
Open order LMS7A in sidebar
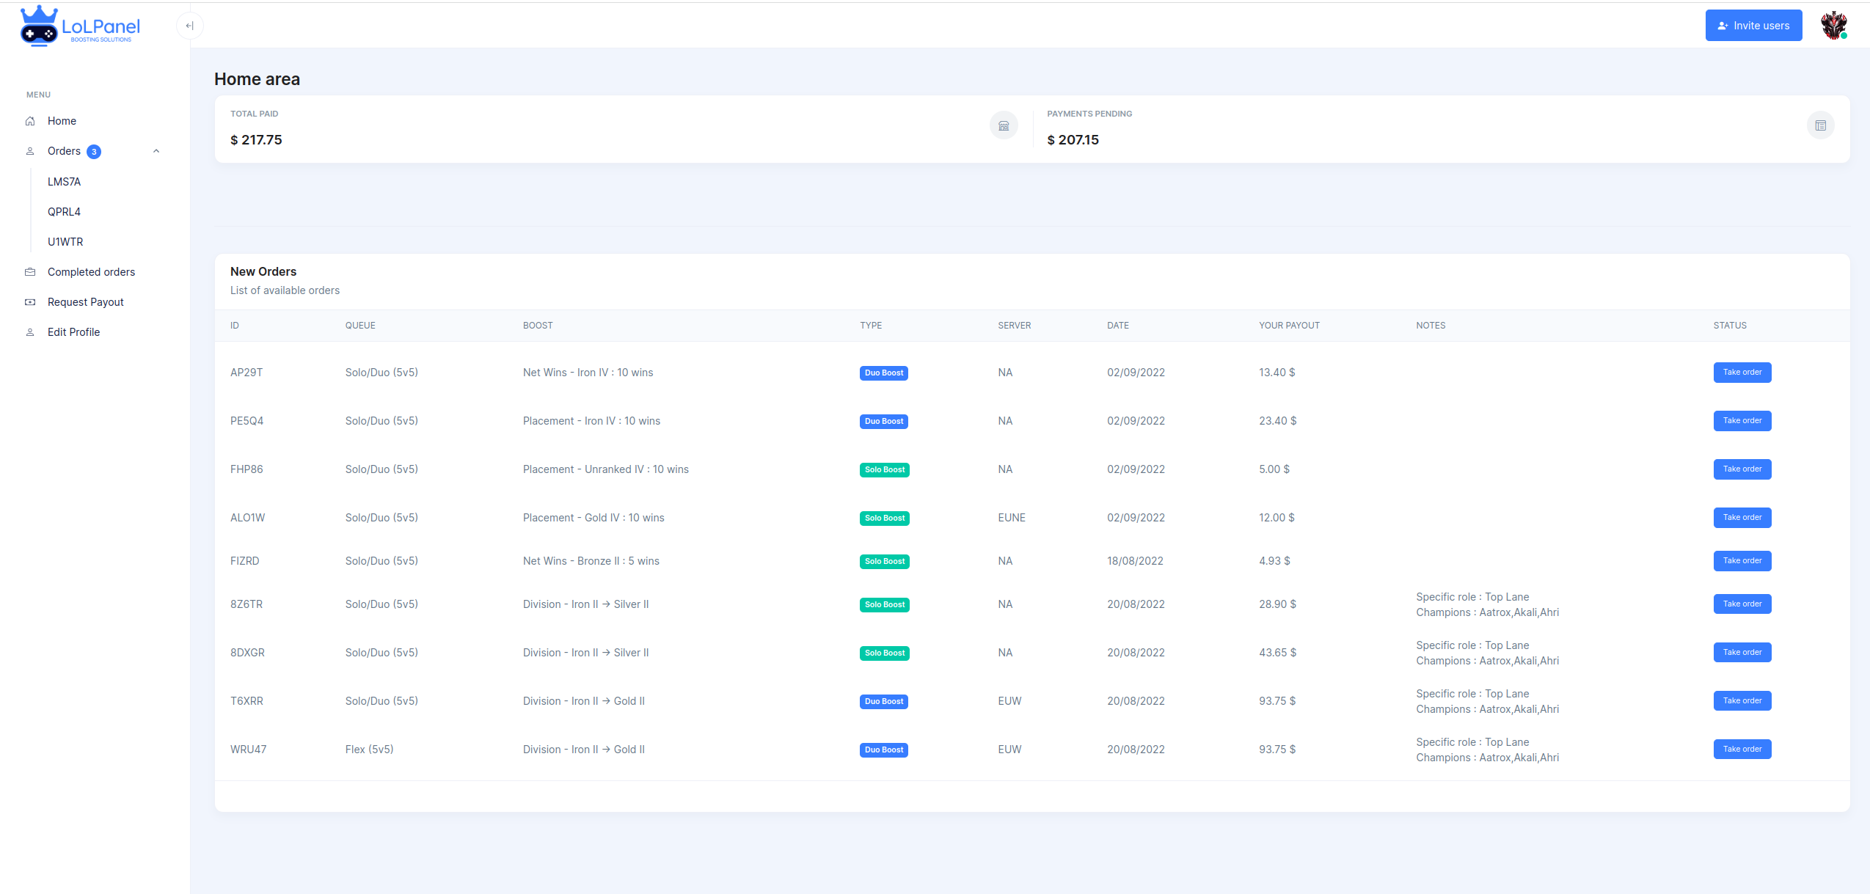[64, 182]
